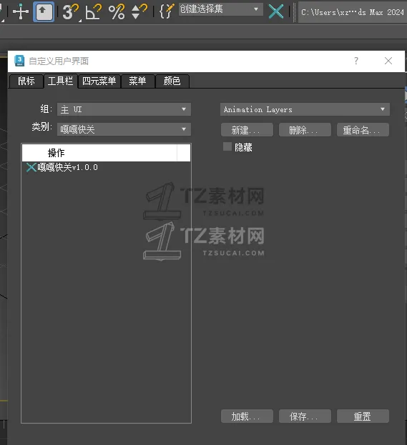Viewport: 407px width, 445px height.
Task: Switch to the 工具栏 tab
Action: pos(60,81)
